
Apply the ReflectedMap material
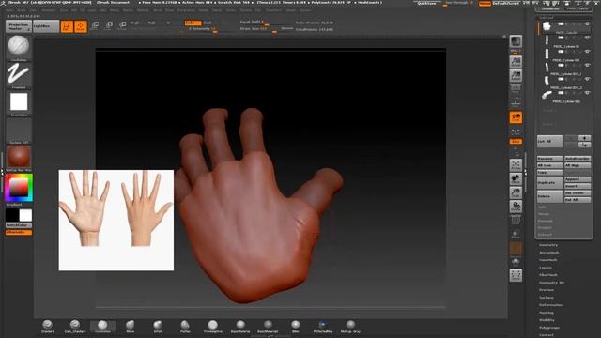coord(323,327)
